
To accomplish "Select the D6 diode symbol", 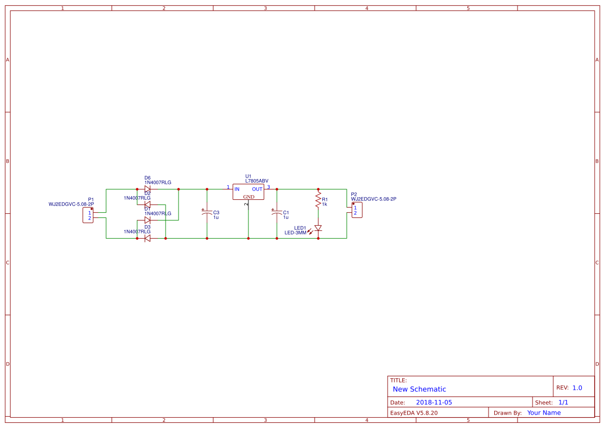I will point(147,189).
